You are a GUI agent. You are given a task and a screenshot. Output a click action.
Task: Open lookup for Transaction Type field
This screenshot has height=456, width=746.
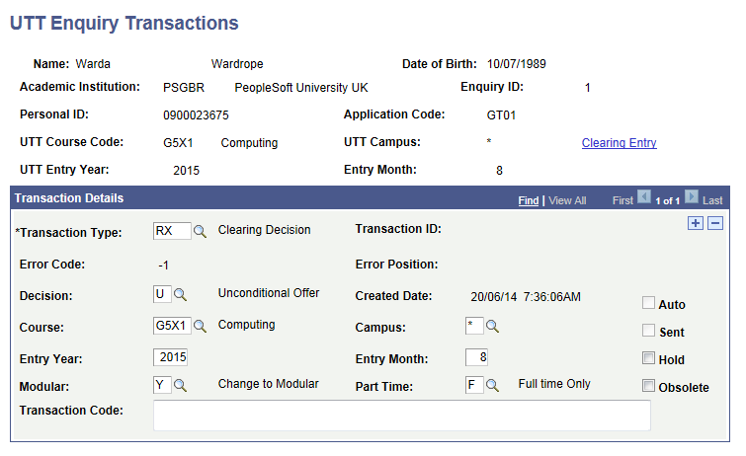click(200, 231)
